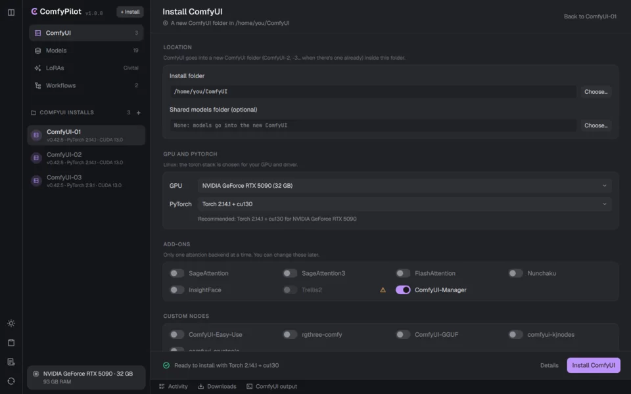Viewport: 631px width, 394px height.
Task: Open the GPU selection dropdown
Action: point(405,186)
